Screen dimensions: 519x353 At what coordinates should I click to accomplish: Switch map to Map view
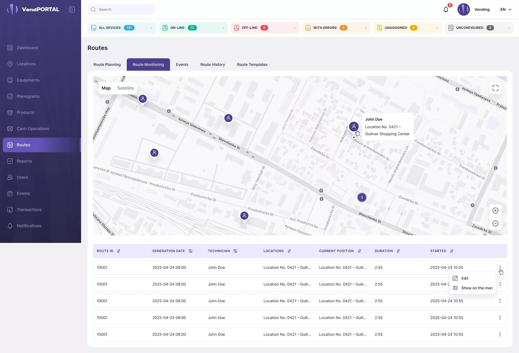(106, 88)
